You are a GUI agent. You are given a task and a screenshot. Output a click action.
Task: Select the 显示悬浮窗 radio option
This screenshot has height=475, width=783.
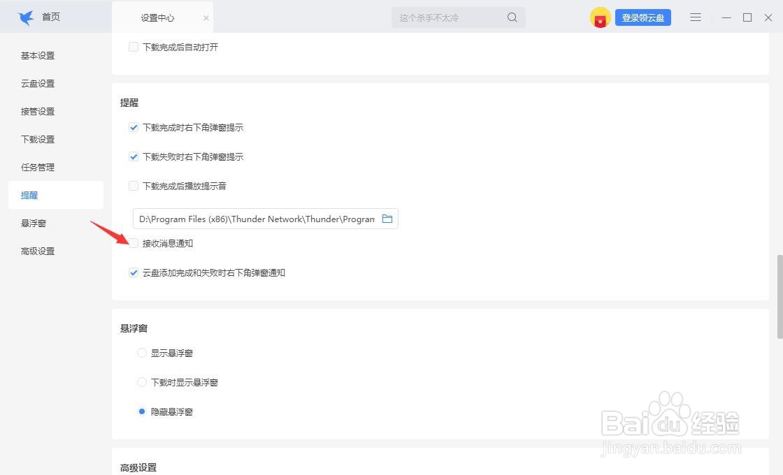(x=142, y=353)
